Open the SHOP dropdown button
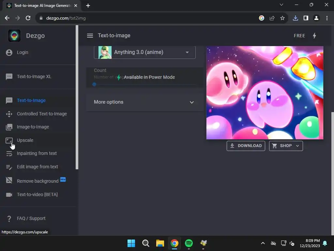 point(286,146)
